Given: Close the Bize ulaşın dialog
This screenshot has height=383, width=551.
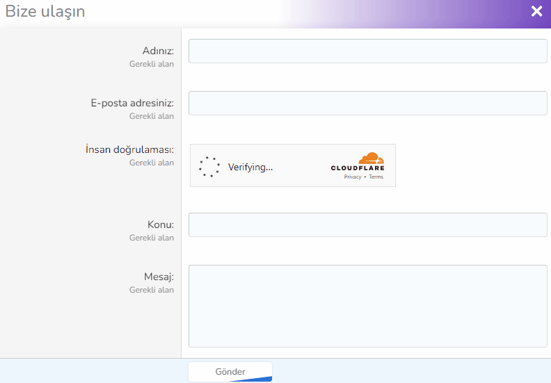Looking at the screenshot, I should coord(536,11).
